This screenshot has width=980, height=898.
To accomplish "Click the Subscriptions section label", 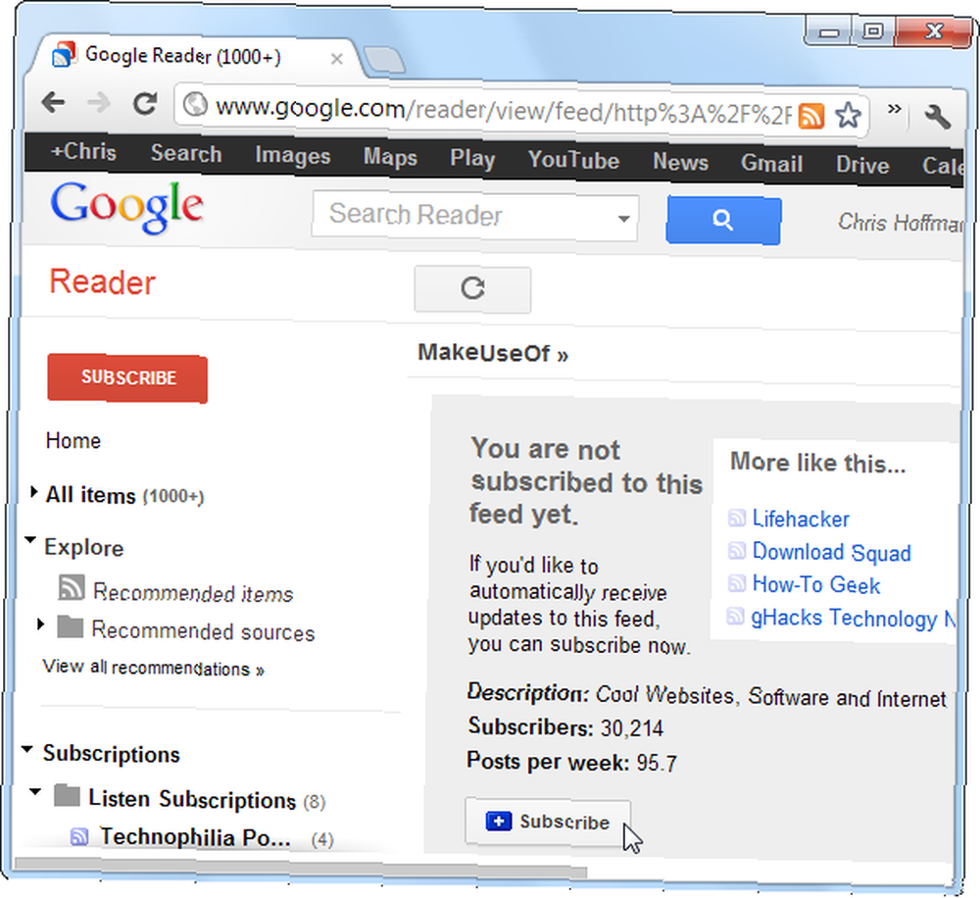I will pos(112,754).
